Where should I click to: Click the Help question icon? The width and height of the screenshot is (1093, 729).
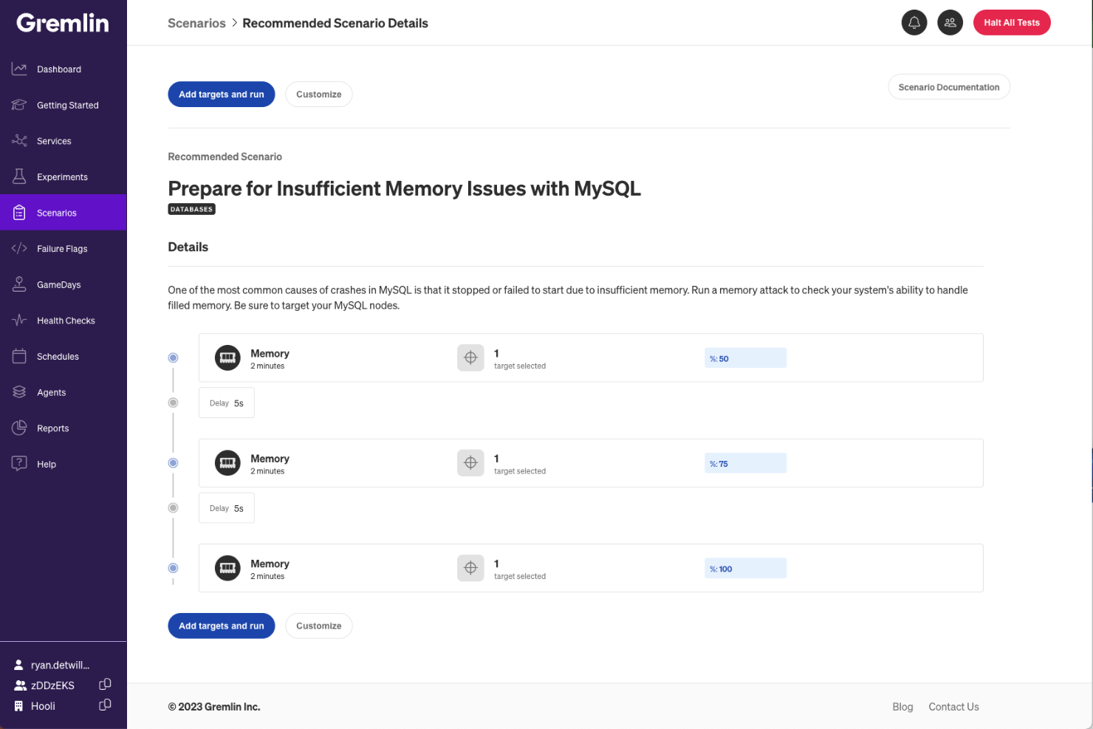click(19, 464)
